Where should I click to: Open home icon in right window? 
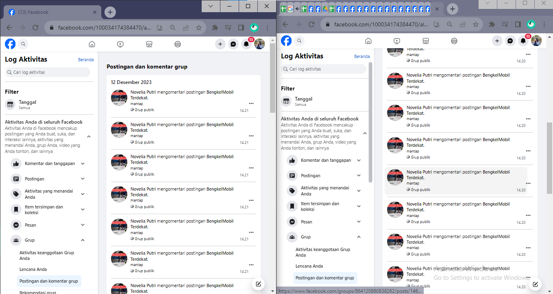coord(368,41)
